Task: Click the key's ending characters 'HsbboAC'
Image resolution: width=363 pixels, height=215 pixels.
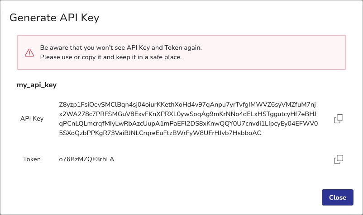Action: click(248, 133)
